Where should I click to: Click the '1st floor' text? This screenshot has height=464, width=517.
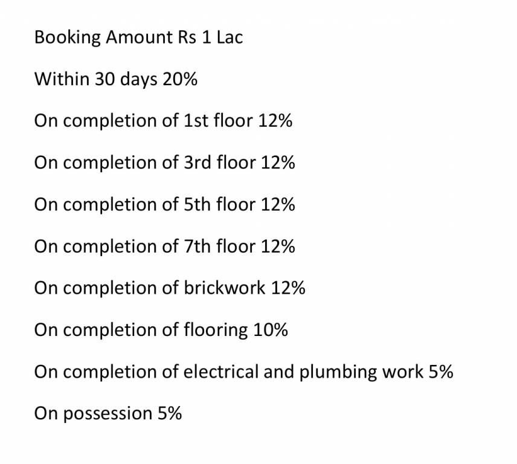[217, 121]
